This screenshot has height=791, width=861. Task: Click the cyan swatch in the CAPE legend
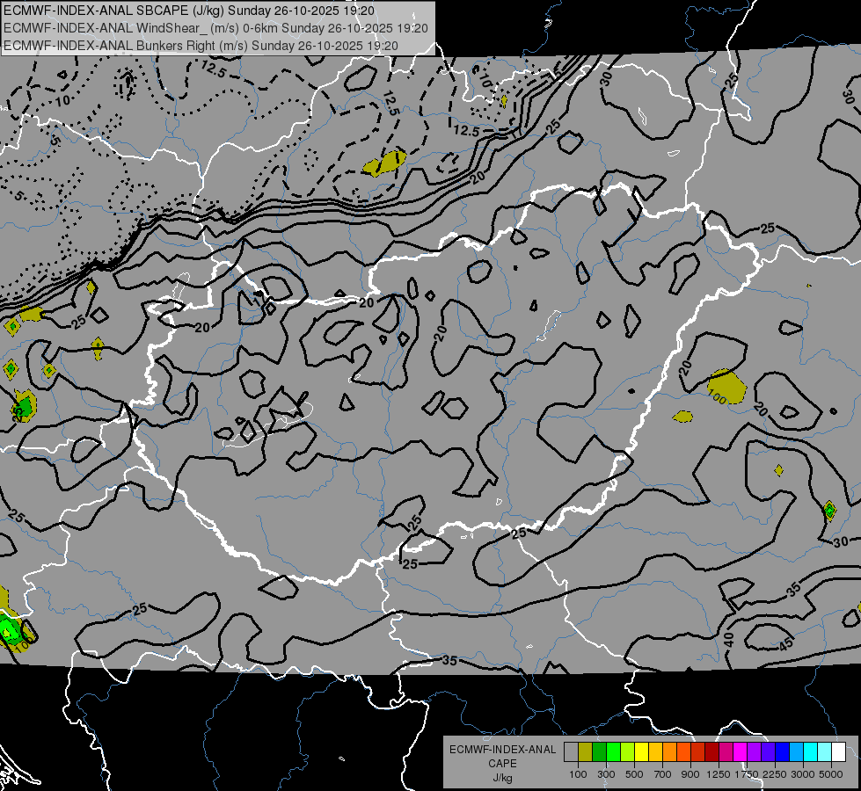[x=811, y=752]
